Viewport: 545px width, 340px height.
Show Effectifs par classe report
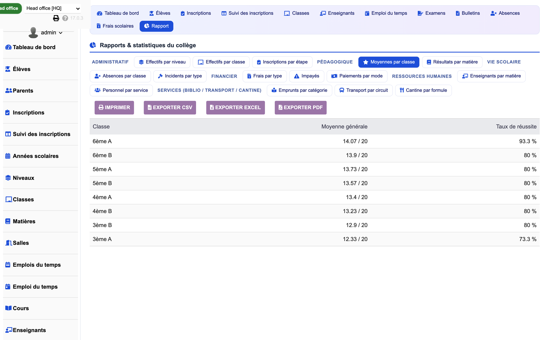221,62
